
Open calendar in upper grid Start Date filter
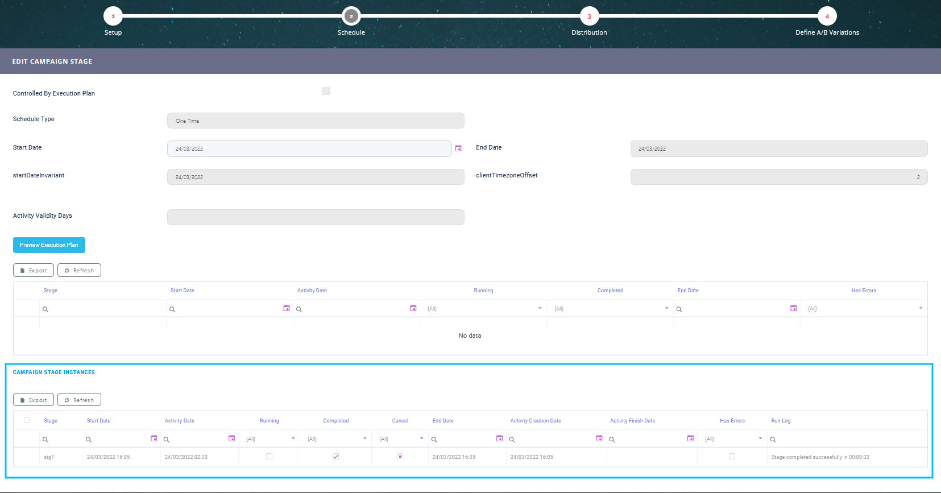(287, 308)
